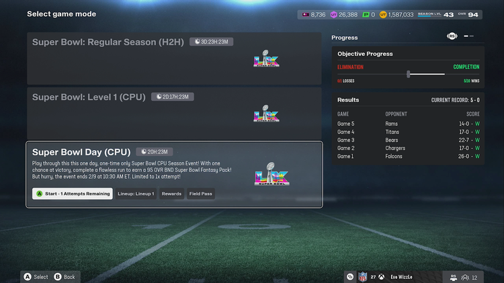The width and height of the screenshot is (504, 283).
Task: Open the online friends list icon
Action: (464, 276)
